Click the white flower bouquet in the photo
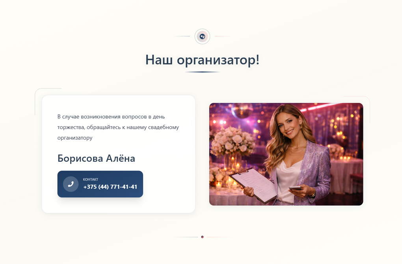The height and width of the screenshot is (264, 402). (x=233, y=141)
